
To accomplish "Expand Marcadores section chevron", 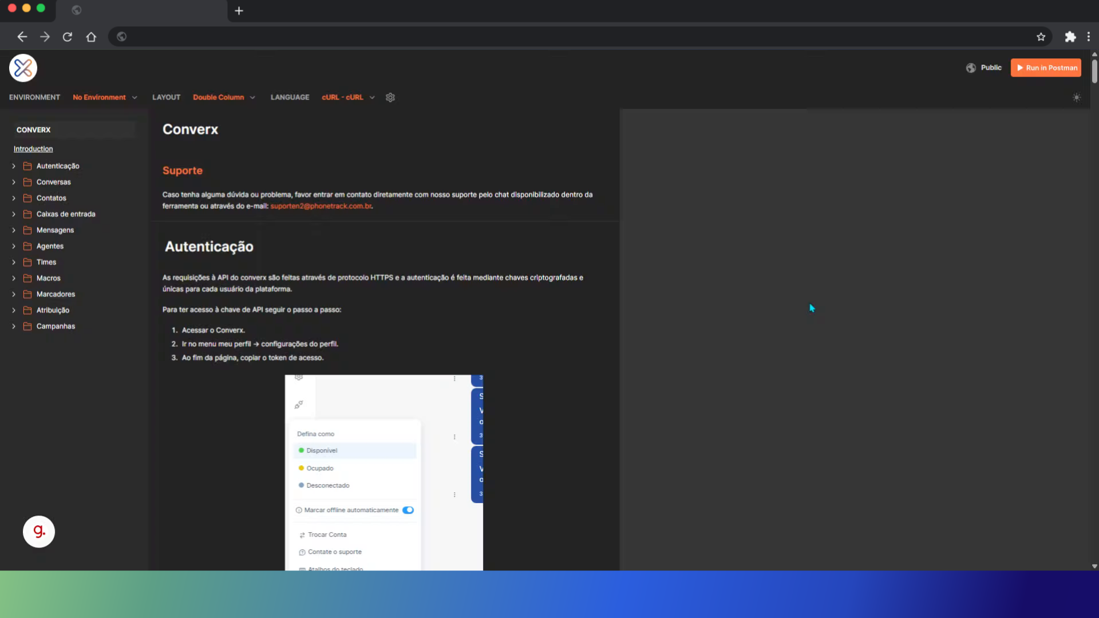I will click(x=14, y=294).
